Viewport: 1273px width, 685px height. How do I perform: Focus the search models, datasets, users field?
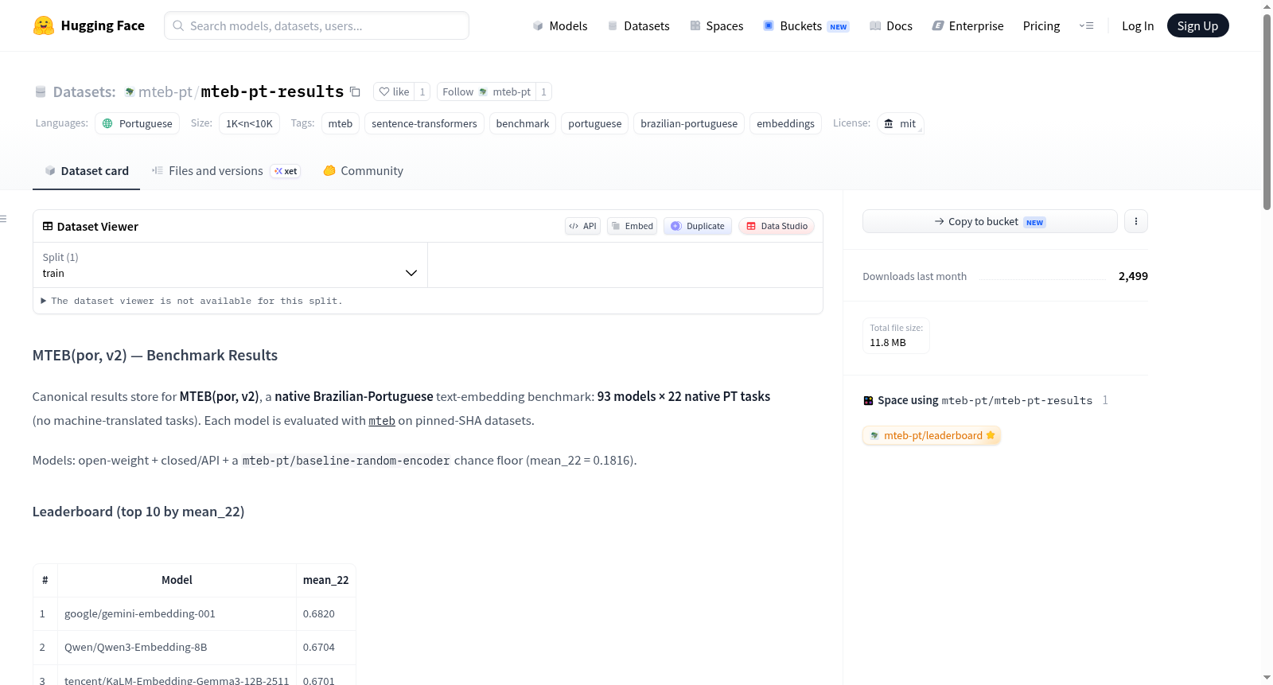click(317, 25)
